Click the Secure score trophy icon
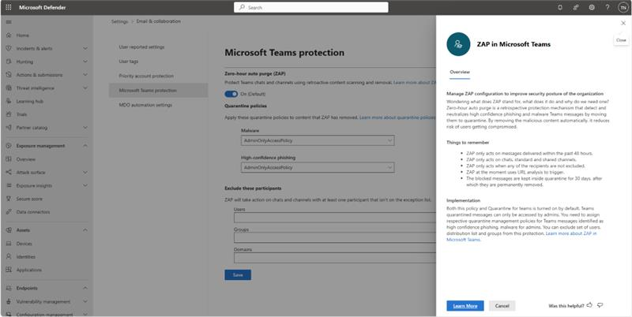Screen dimensions: 632x317 point(9,199)
